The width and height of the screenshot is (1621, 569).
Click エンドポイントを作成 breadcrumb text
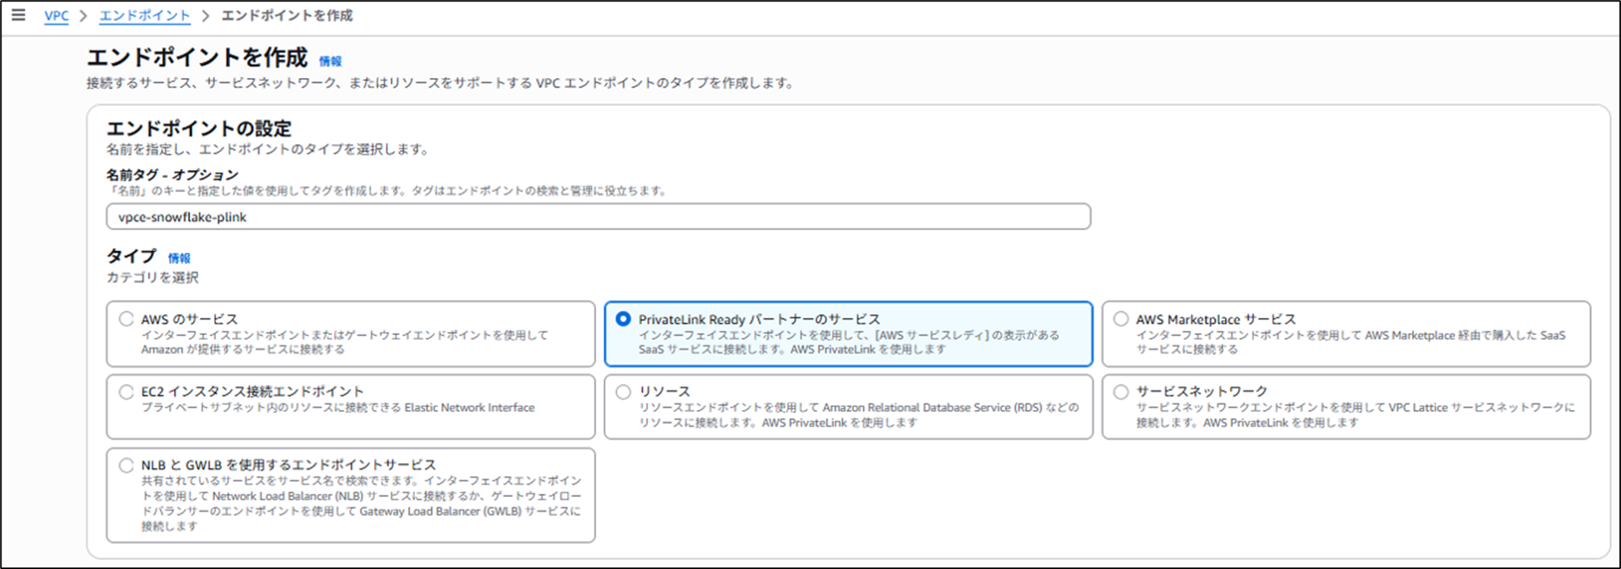pos(287,16)
